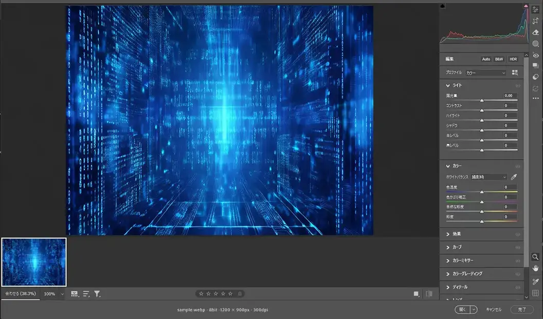Select the Healing eraser tool
This screenshot has height=319, width=543.
(535, 32)
